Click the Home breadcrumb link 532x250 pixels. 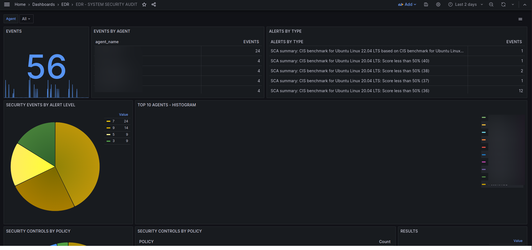pos(20,4)
